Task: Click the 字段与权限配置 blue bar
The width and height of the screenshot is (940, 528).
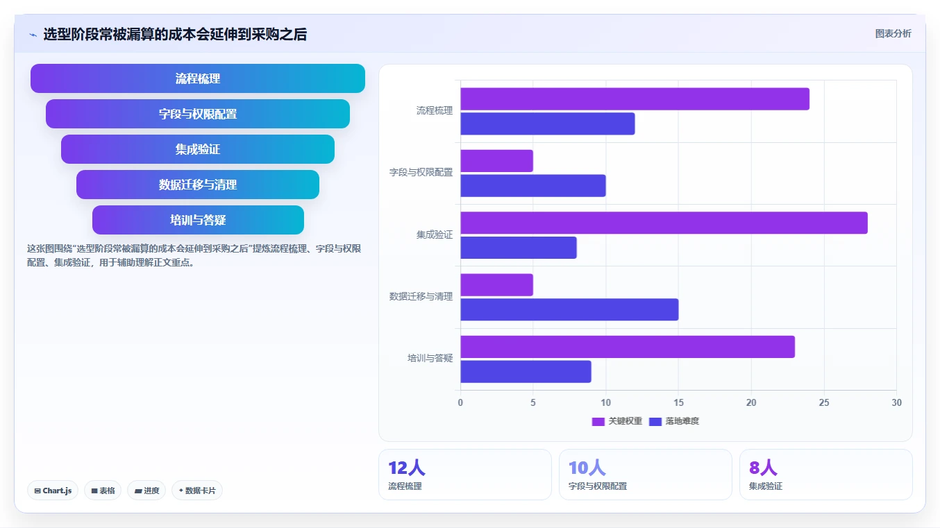Action: (532, 185)
